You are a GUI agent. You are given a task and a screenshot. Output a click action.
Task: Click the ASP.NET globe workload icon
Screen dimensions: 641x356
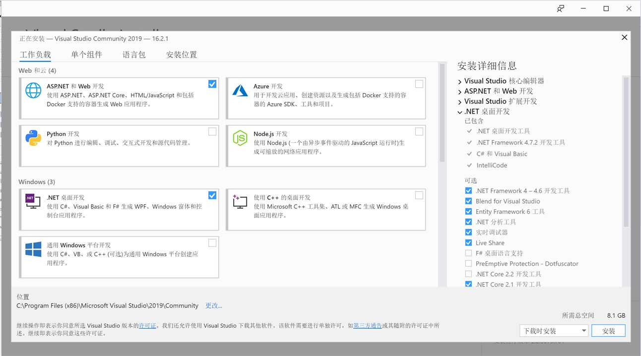pyautogui.click(x=33, y=90)
